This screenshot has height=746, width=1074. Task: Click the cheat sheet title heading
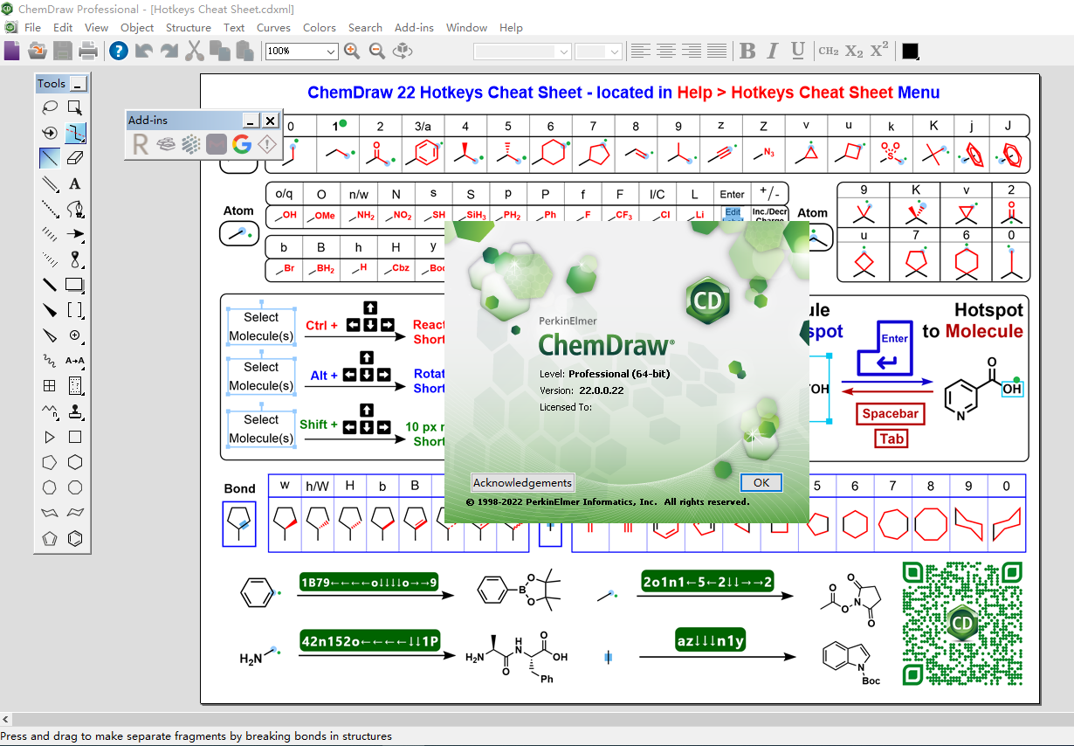[623, 92]
